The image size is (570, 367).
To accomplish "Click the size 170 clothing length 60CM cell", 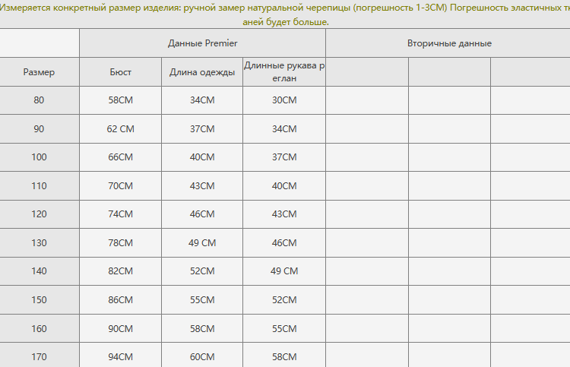I will coord(202,356).
